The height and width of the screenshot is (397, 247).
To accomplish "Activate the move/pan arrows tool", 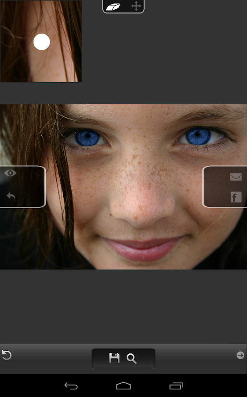I will tap(136, 6).
